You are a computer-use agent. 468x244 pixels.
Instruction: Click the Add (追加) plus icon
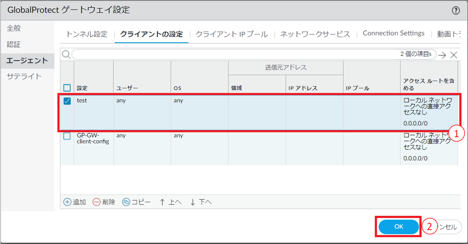tap(68, 202)
